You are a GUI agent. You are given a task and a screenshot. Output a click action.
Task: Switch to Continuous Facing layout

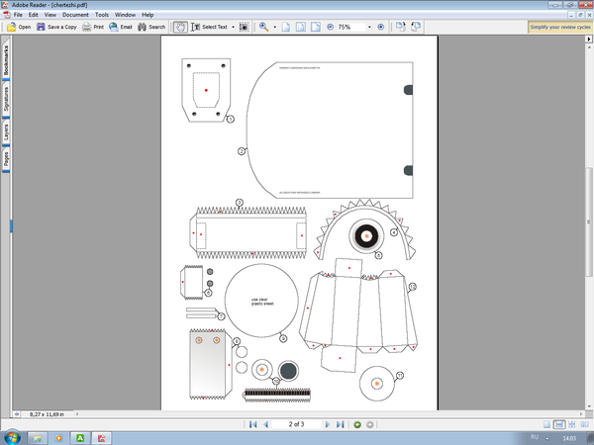point(571,424)
